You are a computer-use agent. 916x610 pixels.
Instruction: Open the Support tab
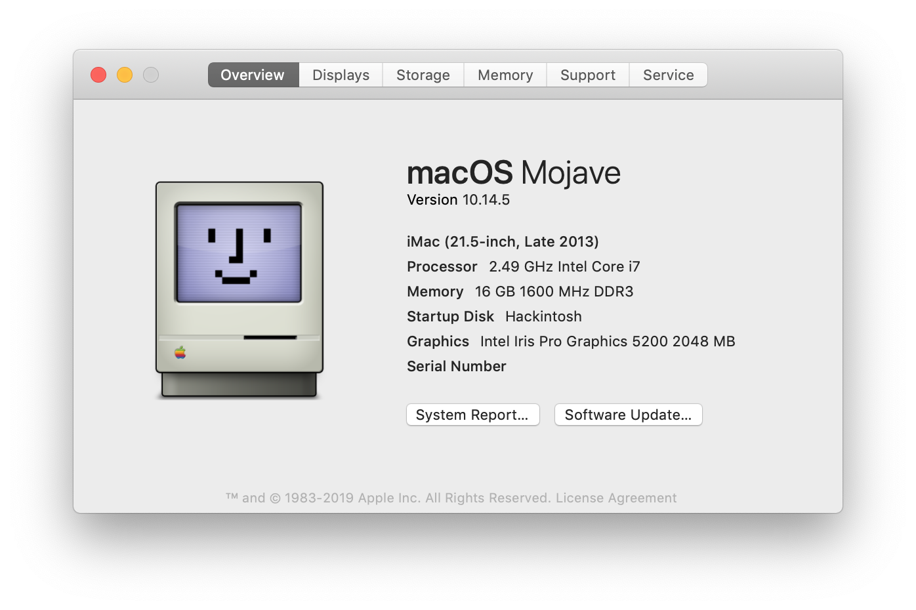point(588,75)
